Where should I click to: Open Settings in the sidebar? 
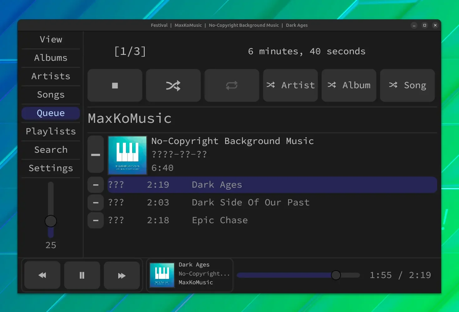51,168
